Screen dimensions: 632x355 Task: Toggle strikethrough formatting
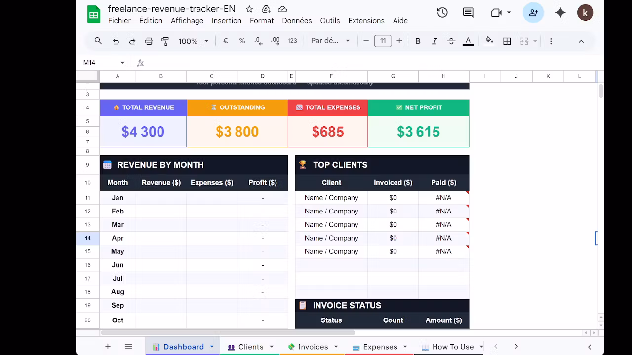click(451, 41)
